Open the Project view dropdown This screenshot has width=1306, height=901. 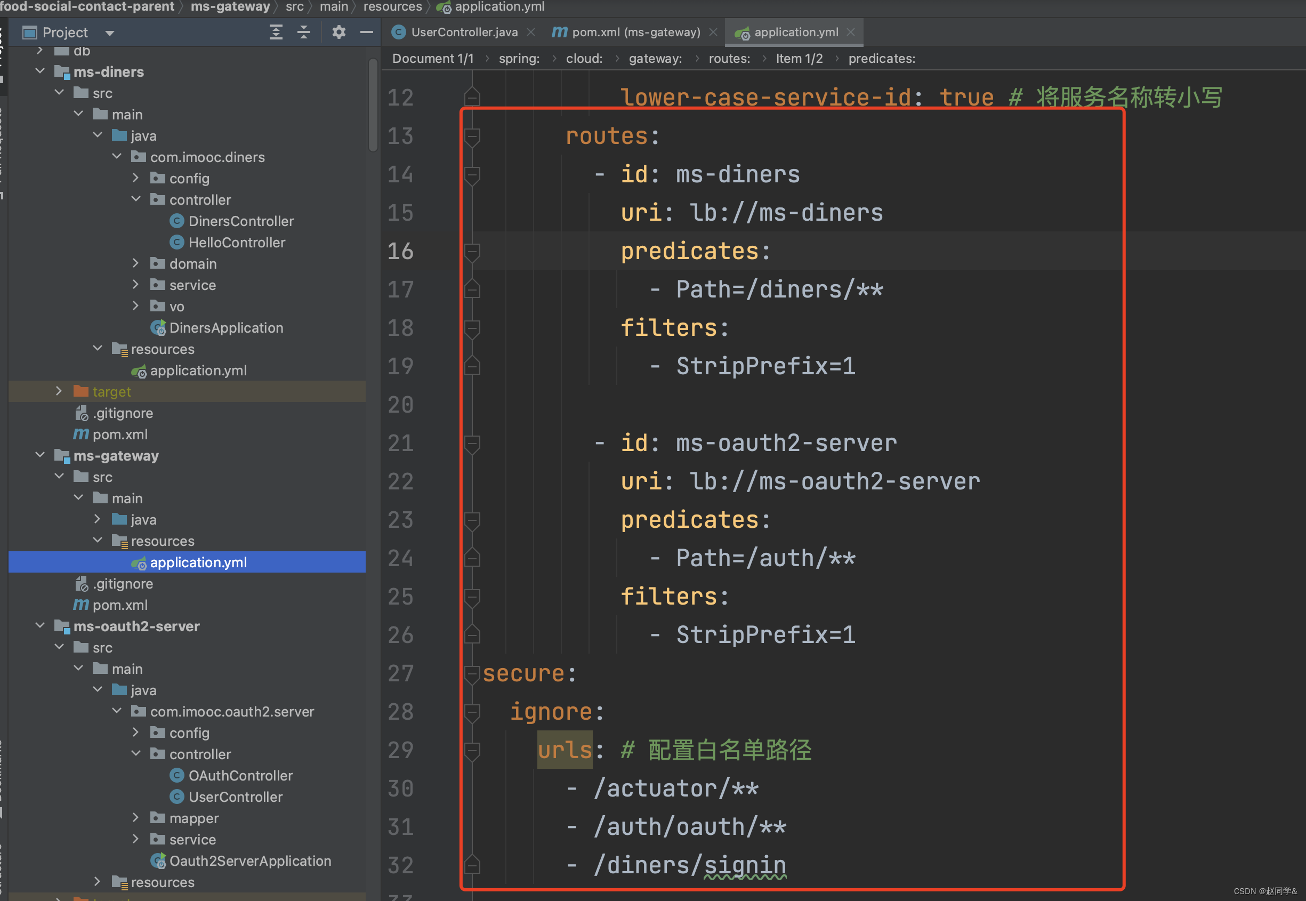coord(110,33)
